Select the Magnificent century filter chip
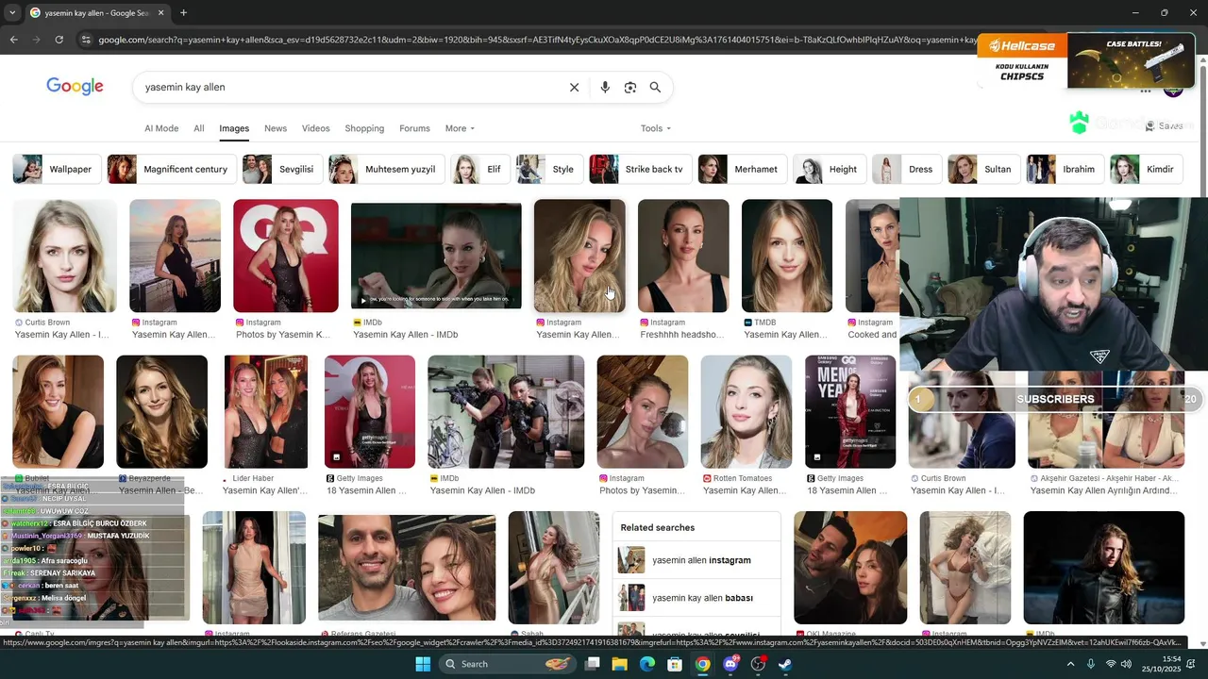 pyautogui.click(x=171, y=170)
